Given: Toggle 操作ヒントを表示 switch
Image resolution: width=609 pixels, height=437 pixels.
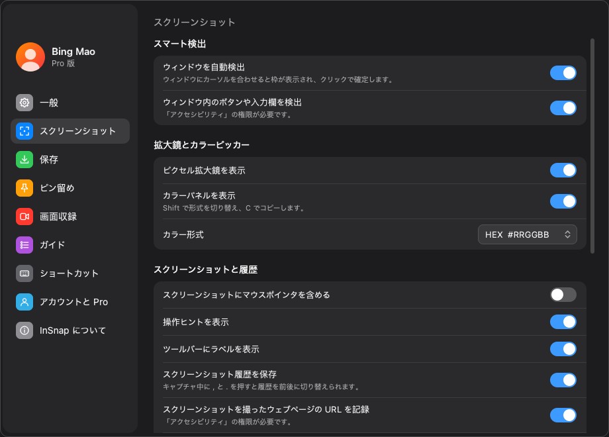Looking at the screenshot, I should point(563,322).
